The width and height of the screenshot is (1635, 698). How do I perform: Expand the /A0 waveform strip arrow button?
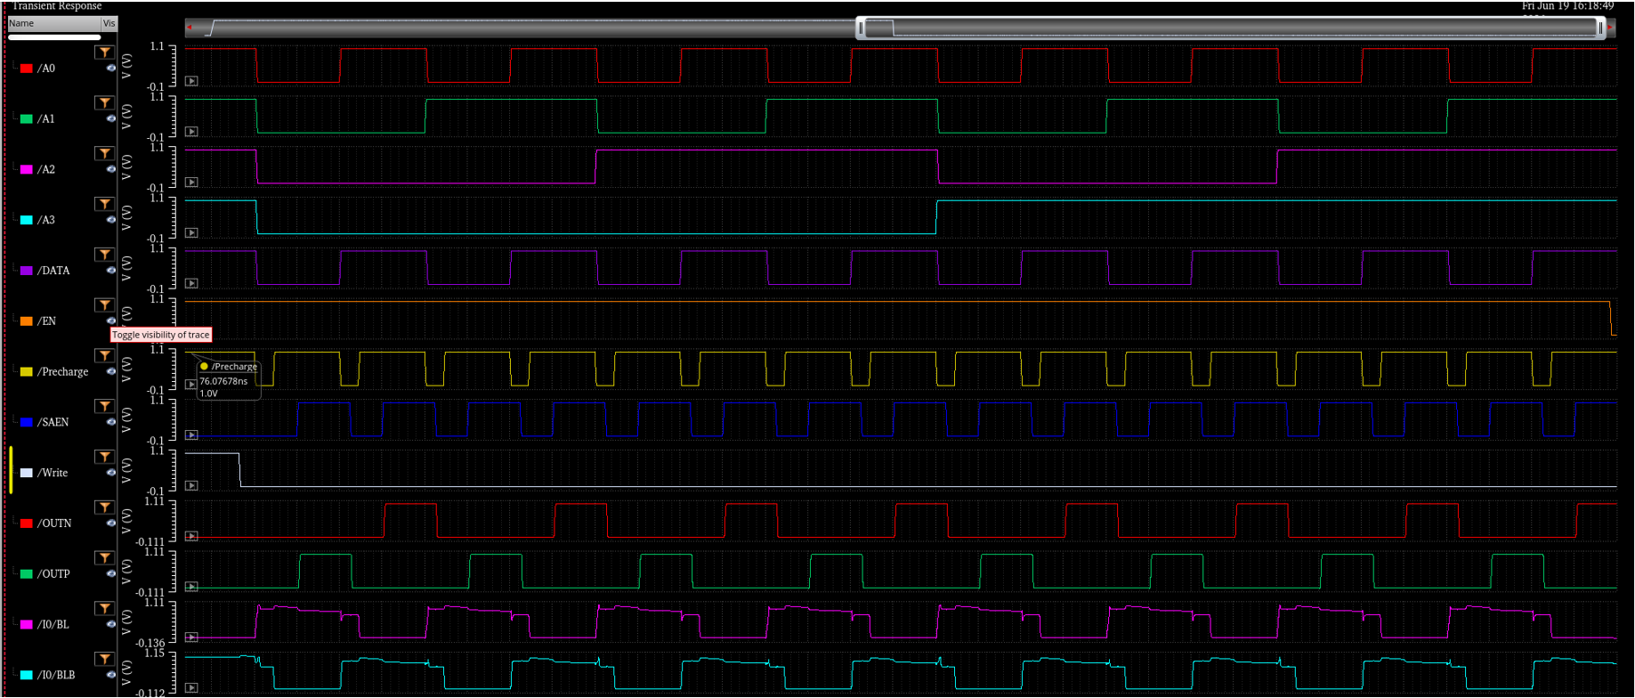(191, 81)
